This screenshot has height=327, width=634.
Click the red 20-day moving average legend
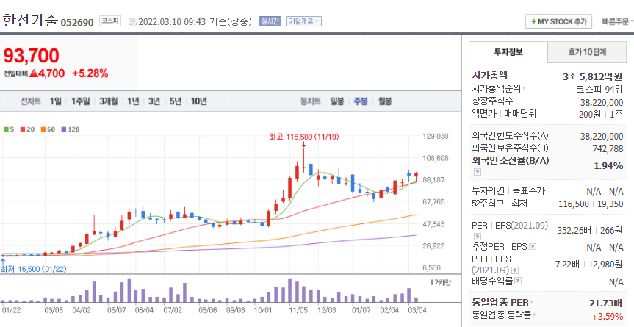(28, 129)
